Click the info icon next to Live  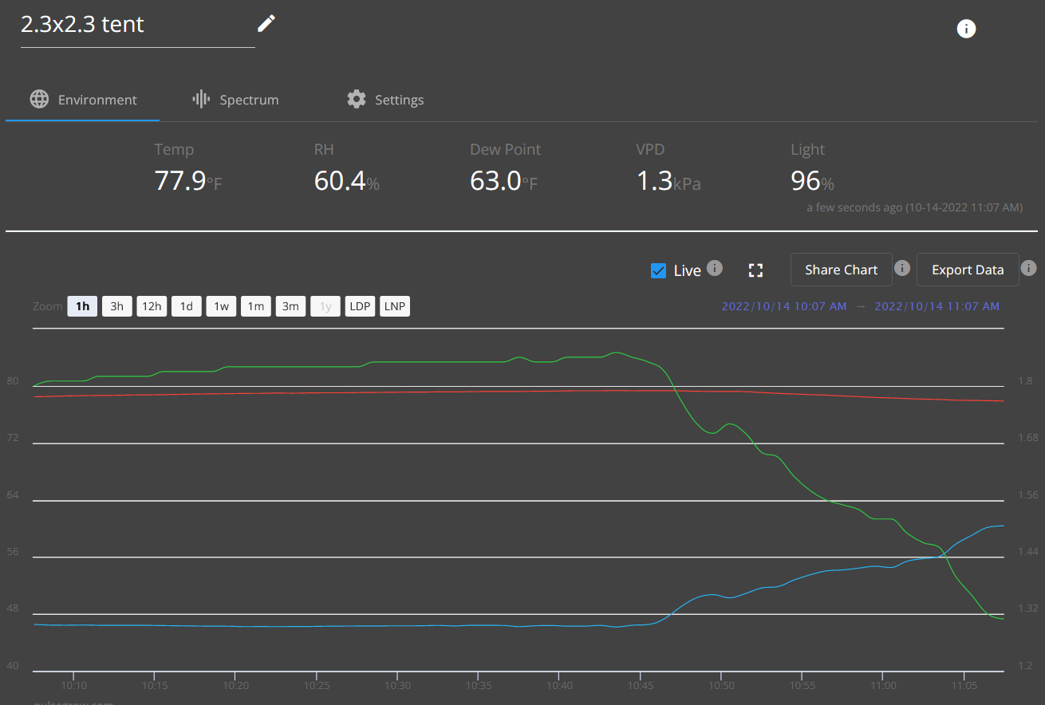715,268
